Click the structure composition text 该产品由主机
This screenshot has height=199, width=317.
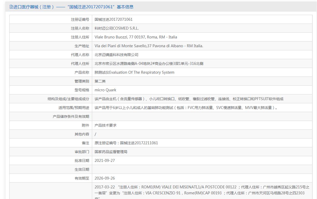click(x=189, y=99)
